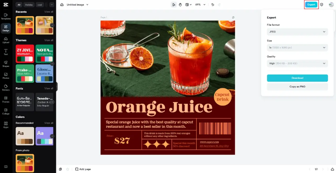336x173 pixels.
Task: Select the Holiday filter tag
Action: [29, 5]
